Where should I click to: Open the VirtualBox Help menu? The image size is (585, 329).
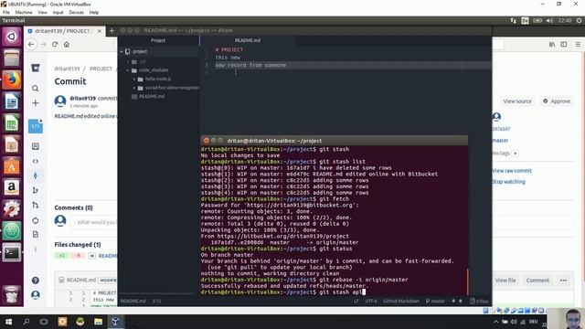[94, 12]
